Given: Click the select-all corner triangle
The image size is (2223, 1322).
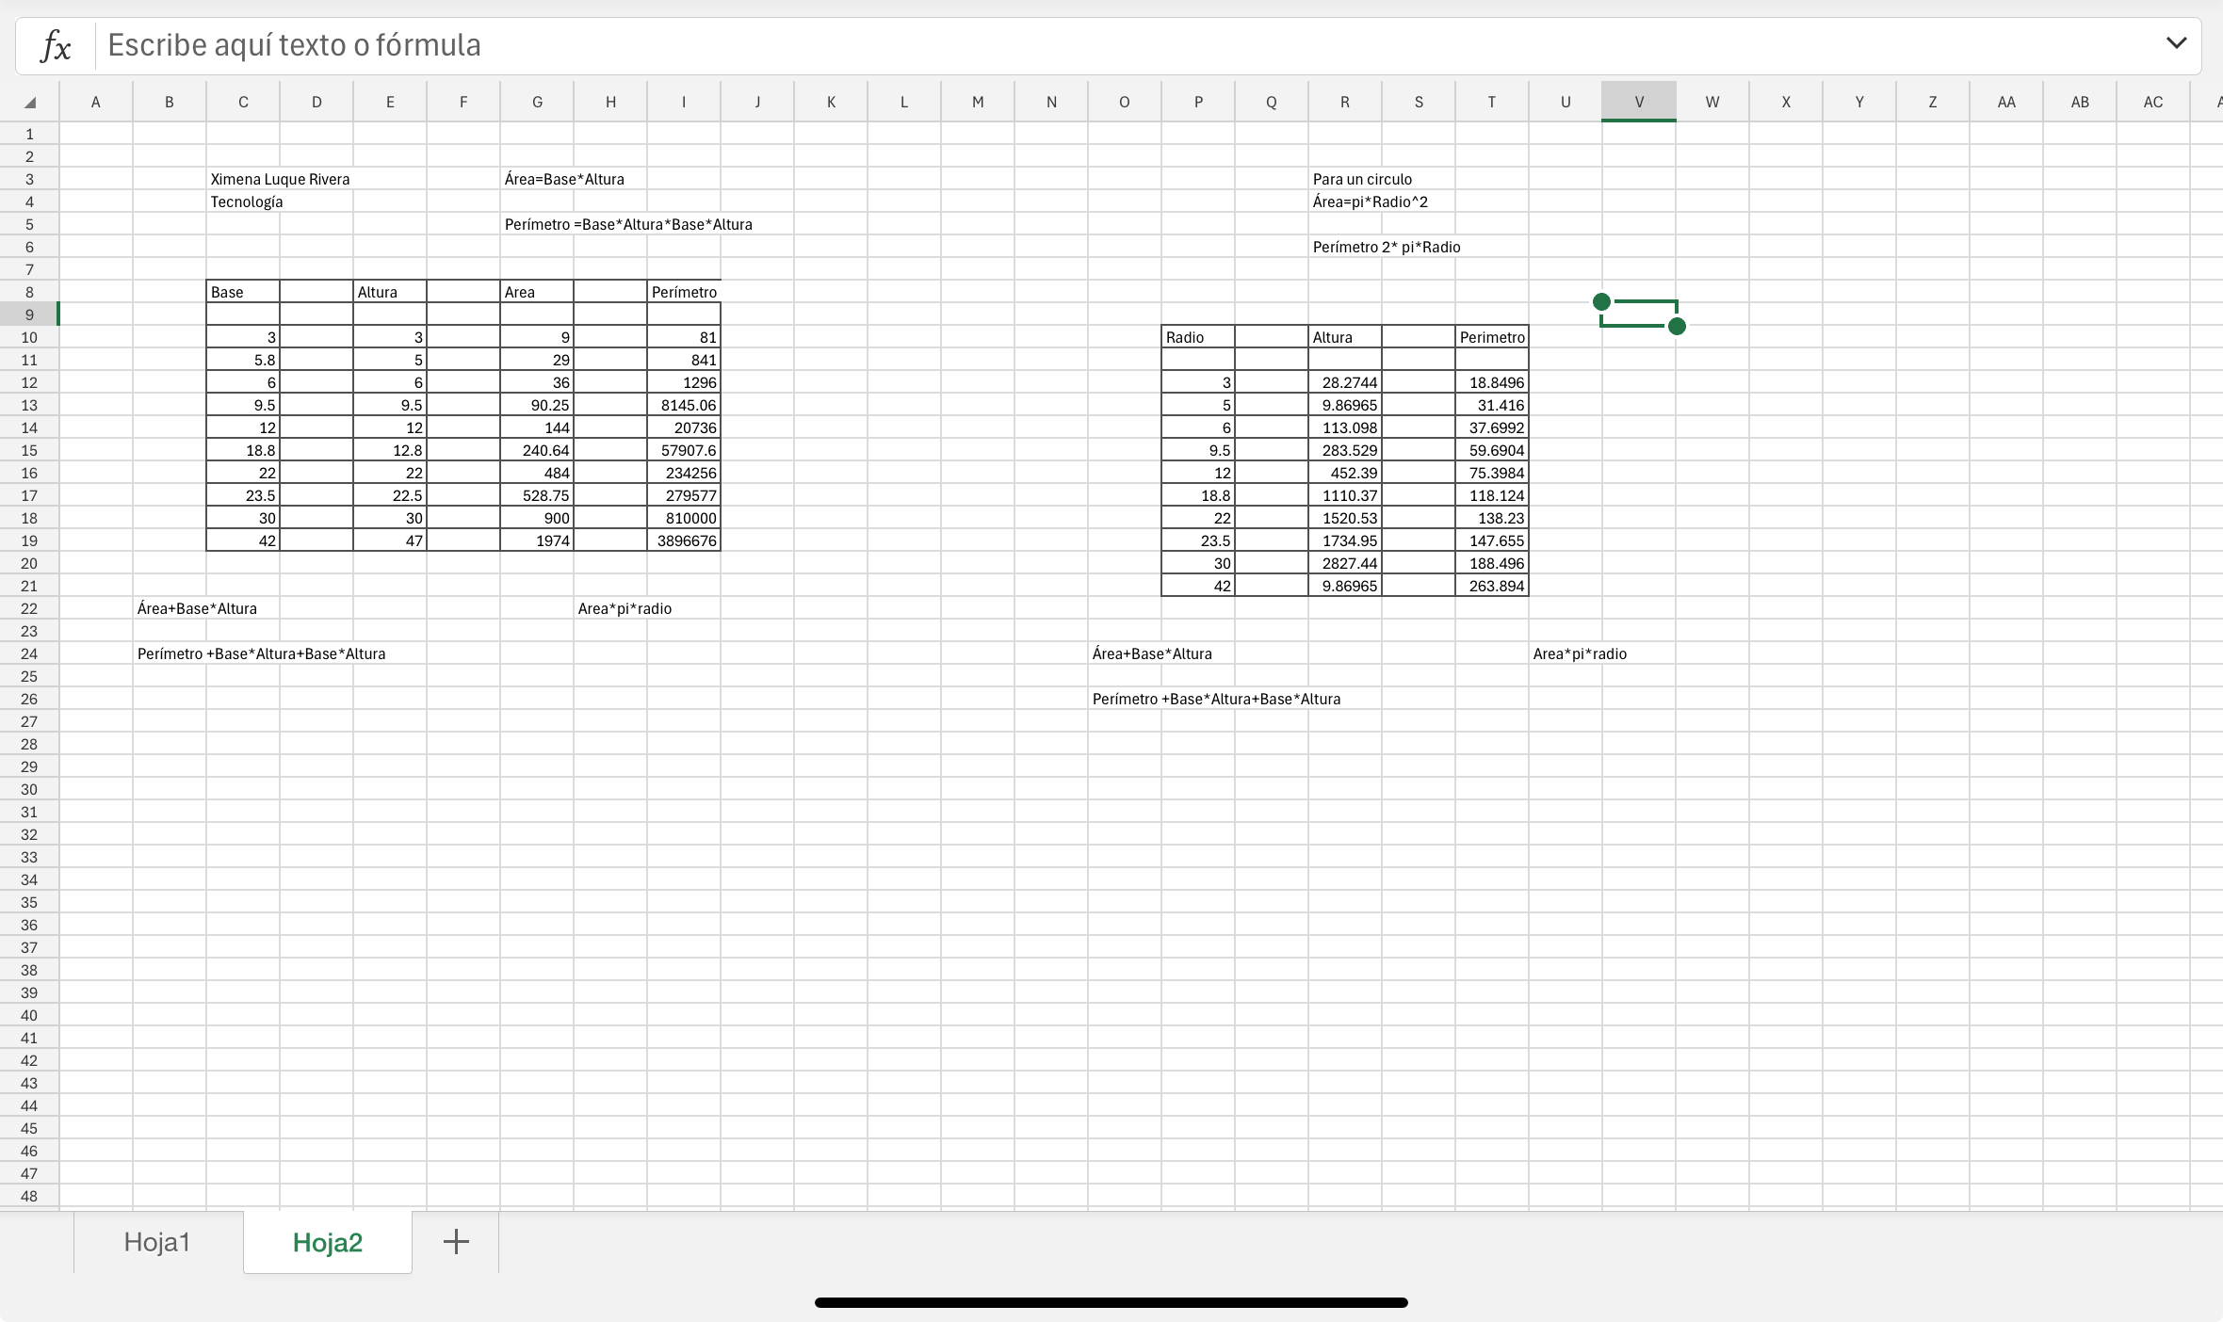Looking at the screenshot, I should click(30, 103).
